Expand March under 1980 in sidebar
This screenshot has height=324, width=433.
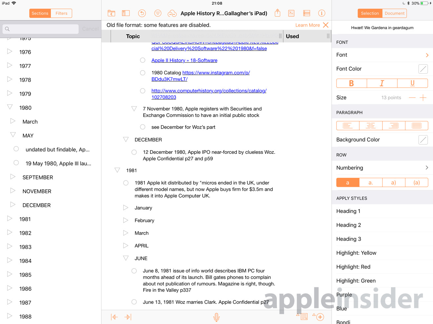coord(13,121)
